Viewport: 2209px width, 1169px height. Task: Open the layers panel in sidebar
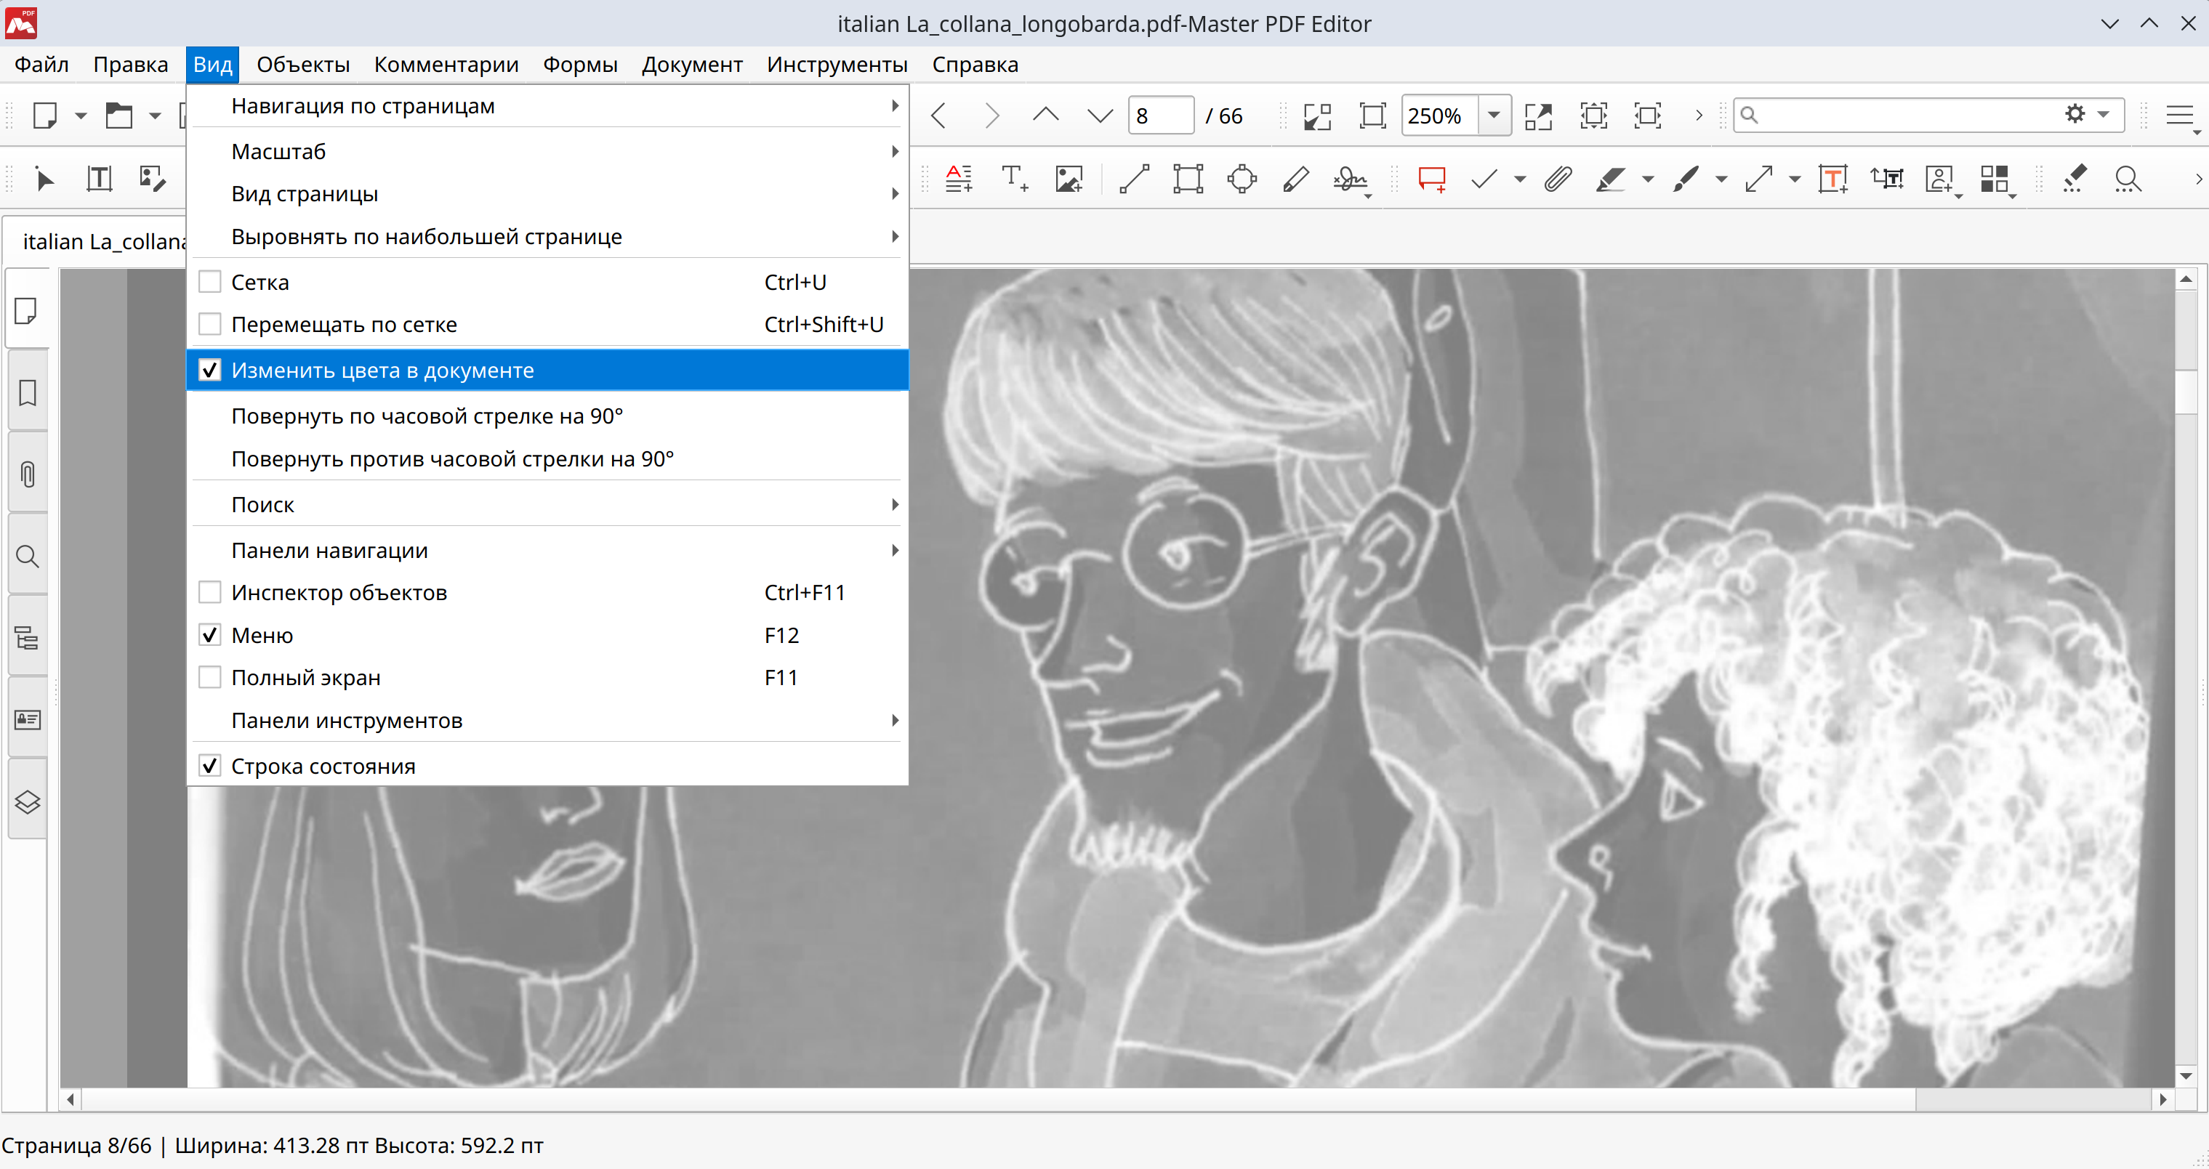tap(28, 802)
